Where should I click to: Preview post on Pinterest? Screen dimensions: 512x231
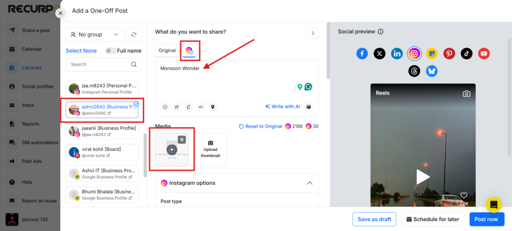tap(449, 53)
